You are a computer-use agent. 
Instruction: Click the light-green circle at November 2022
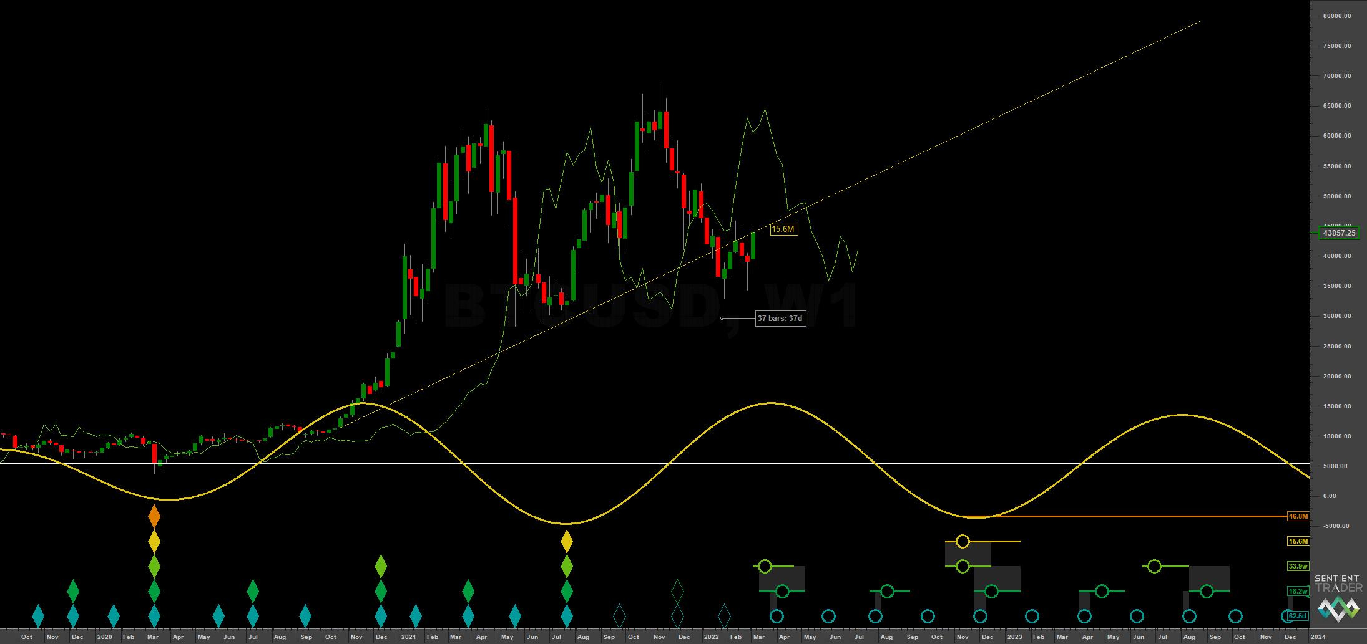[963, 566]
